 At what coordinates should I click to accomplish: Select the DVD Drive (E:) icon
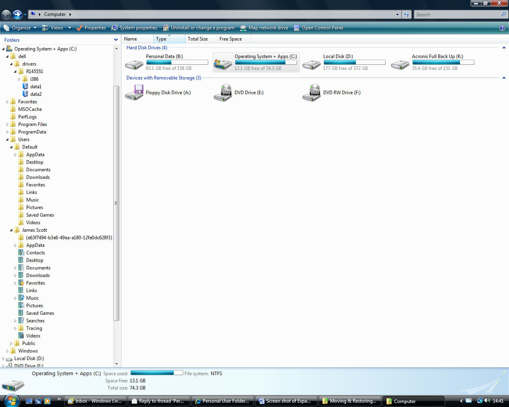223,93
